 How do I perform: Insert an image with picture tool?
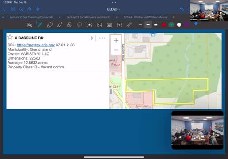(99, 25)
